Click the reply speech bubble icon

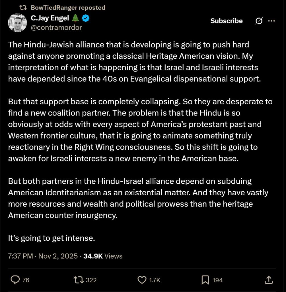(15, 280)
